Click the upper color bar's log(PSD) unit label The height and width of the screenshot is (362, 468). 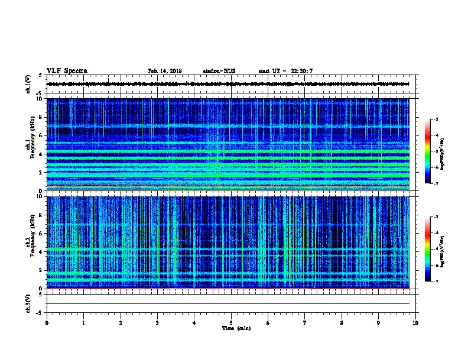tap(443, 154)
